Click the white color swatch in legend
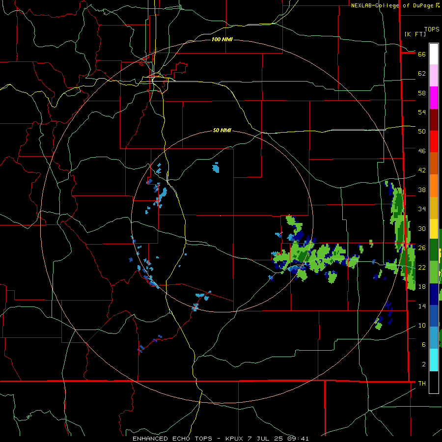The width and height of the screenshot is (442, 442). coord(434,54)
